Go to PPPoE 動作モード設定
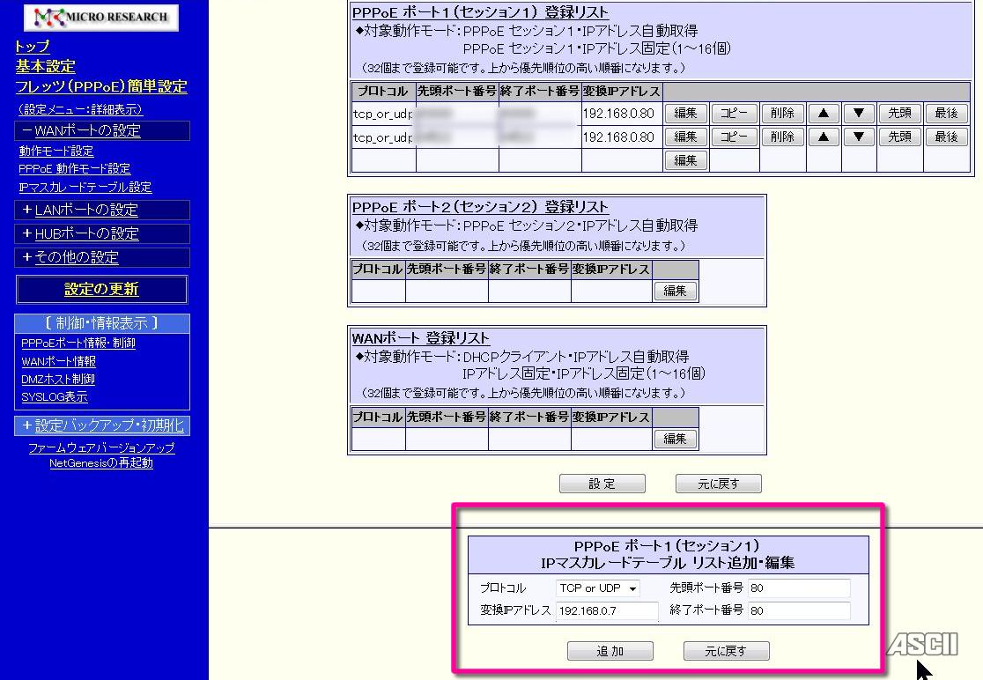983x680 pixels. [x=75, y=168]
